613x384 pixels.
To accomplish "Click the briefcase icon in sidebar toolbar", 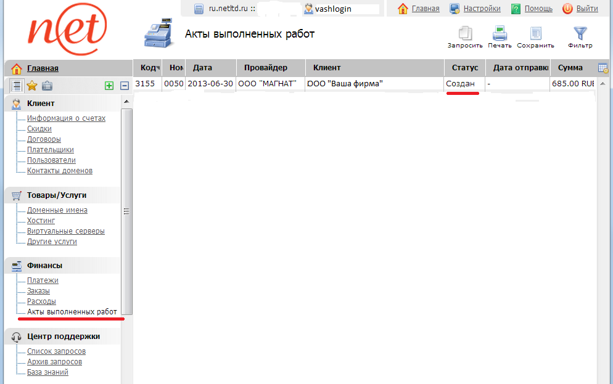I will pos(47,86).
